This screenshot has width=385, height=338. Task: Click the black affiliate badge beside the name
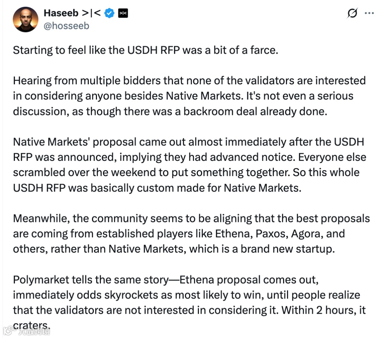click(x=123, y=14)
